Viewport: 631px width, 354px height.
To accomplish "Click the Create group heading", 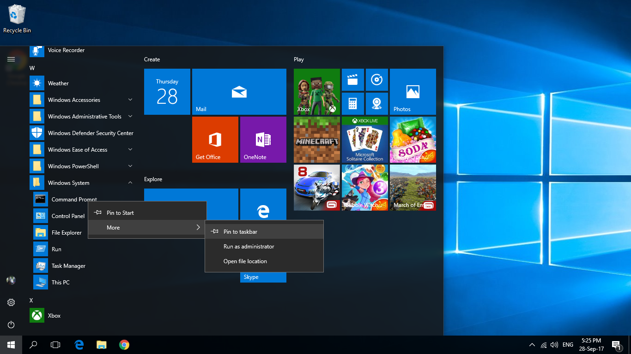I will point(152,59).
